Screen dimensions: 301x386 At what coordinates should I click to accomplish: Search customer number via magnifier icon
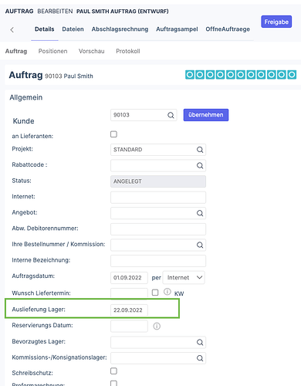point(171,115)
